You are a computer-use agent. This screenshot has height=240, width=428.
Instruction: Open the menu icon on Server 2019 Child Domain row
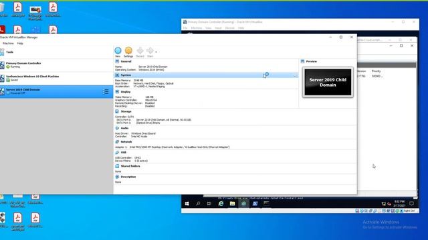pos(106,92)
